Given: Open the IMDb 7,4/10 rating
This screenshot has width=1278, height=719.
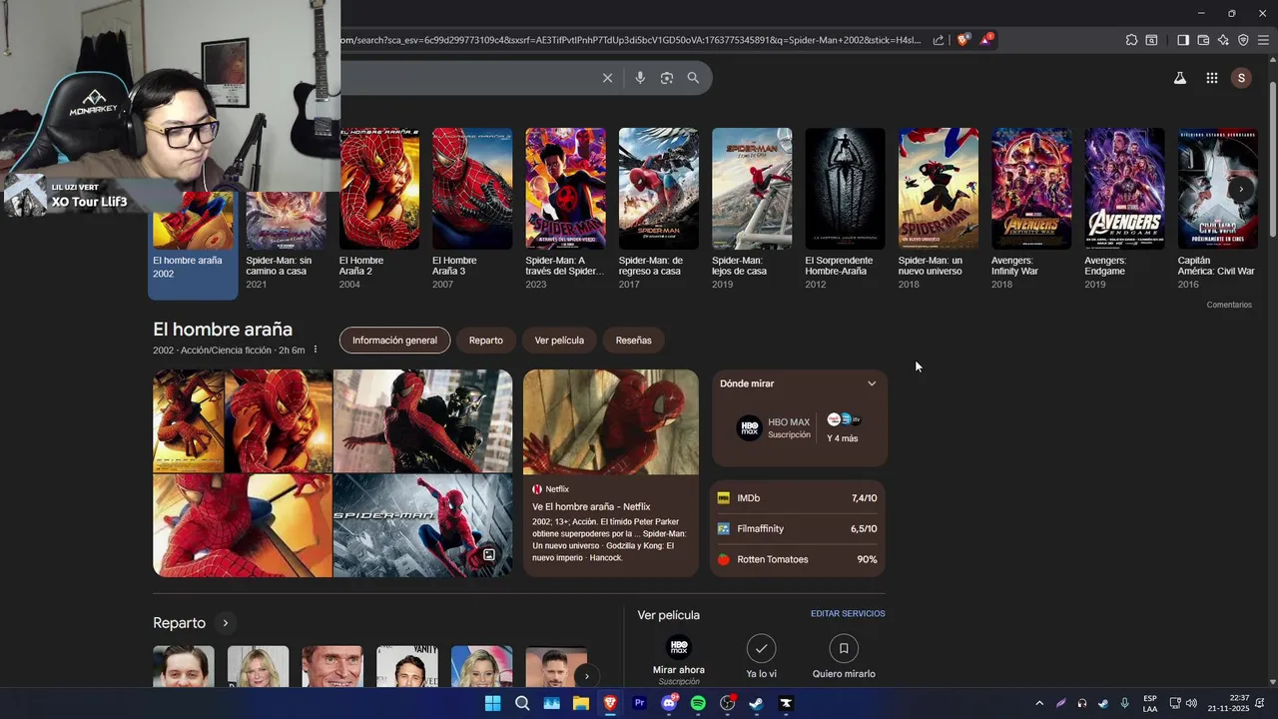Looking at the screenshot, I should pyautogui.click(x=798, y=498).
